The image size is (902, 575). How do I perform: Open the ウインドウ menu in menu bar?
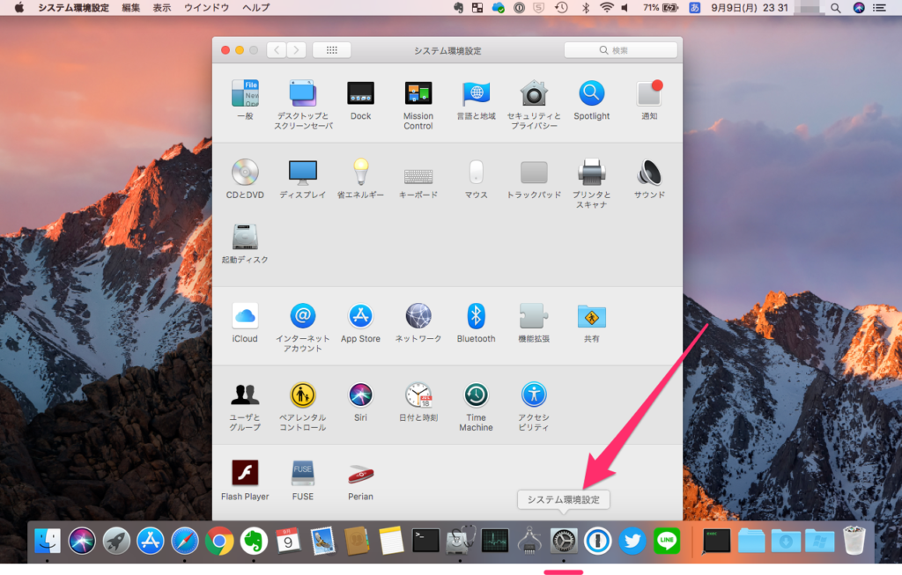point(206,7)
